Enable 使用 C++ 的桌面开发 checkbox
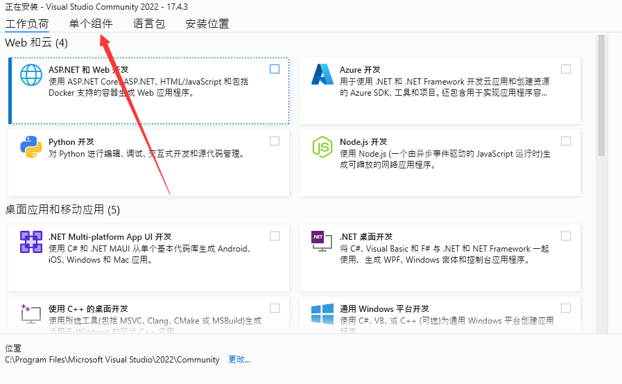Image resolution: width=622 pixels, height=384 pixels. coord(275,308)
